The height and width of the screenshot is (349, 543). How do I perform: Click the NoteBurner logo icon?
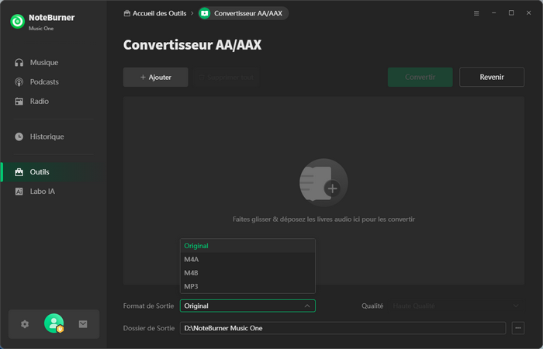[17, 21]
